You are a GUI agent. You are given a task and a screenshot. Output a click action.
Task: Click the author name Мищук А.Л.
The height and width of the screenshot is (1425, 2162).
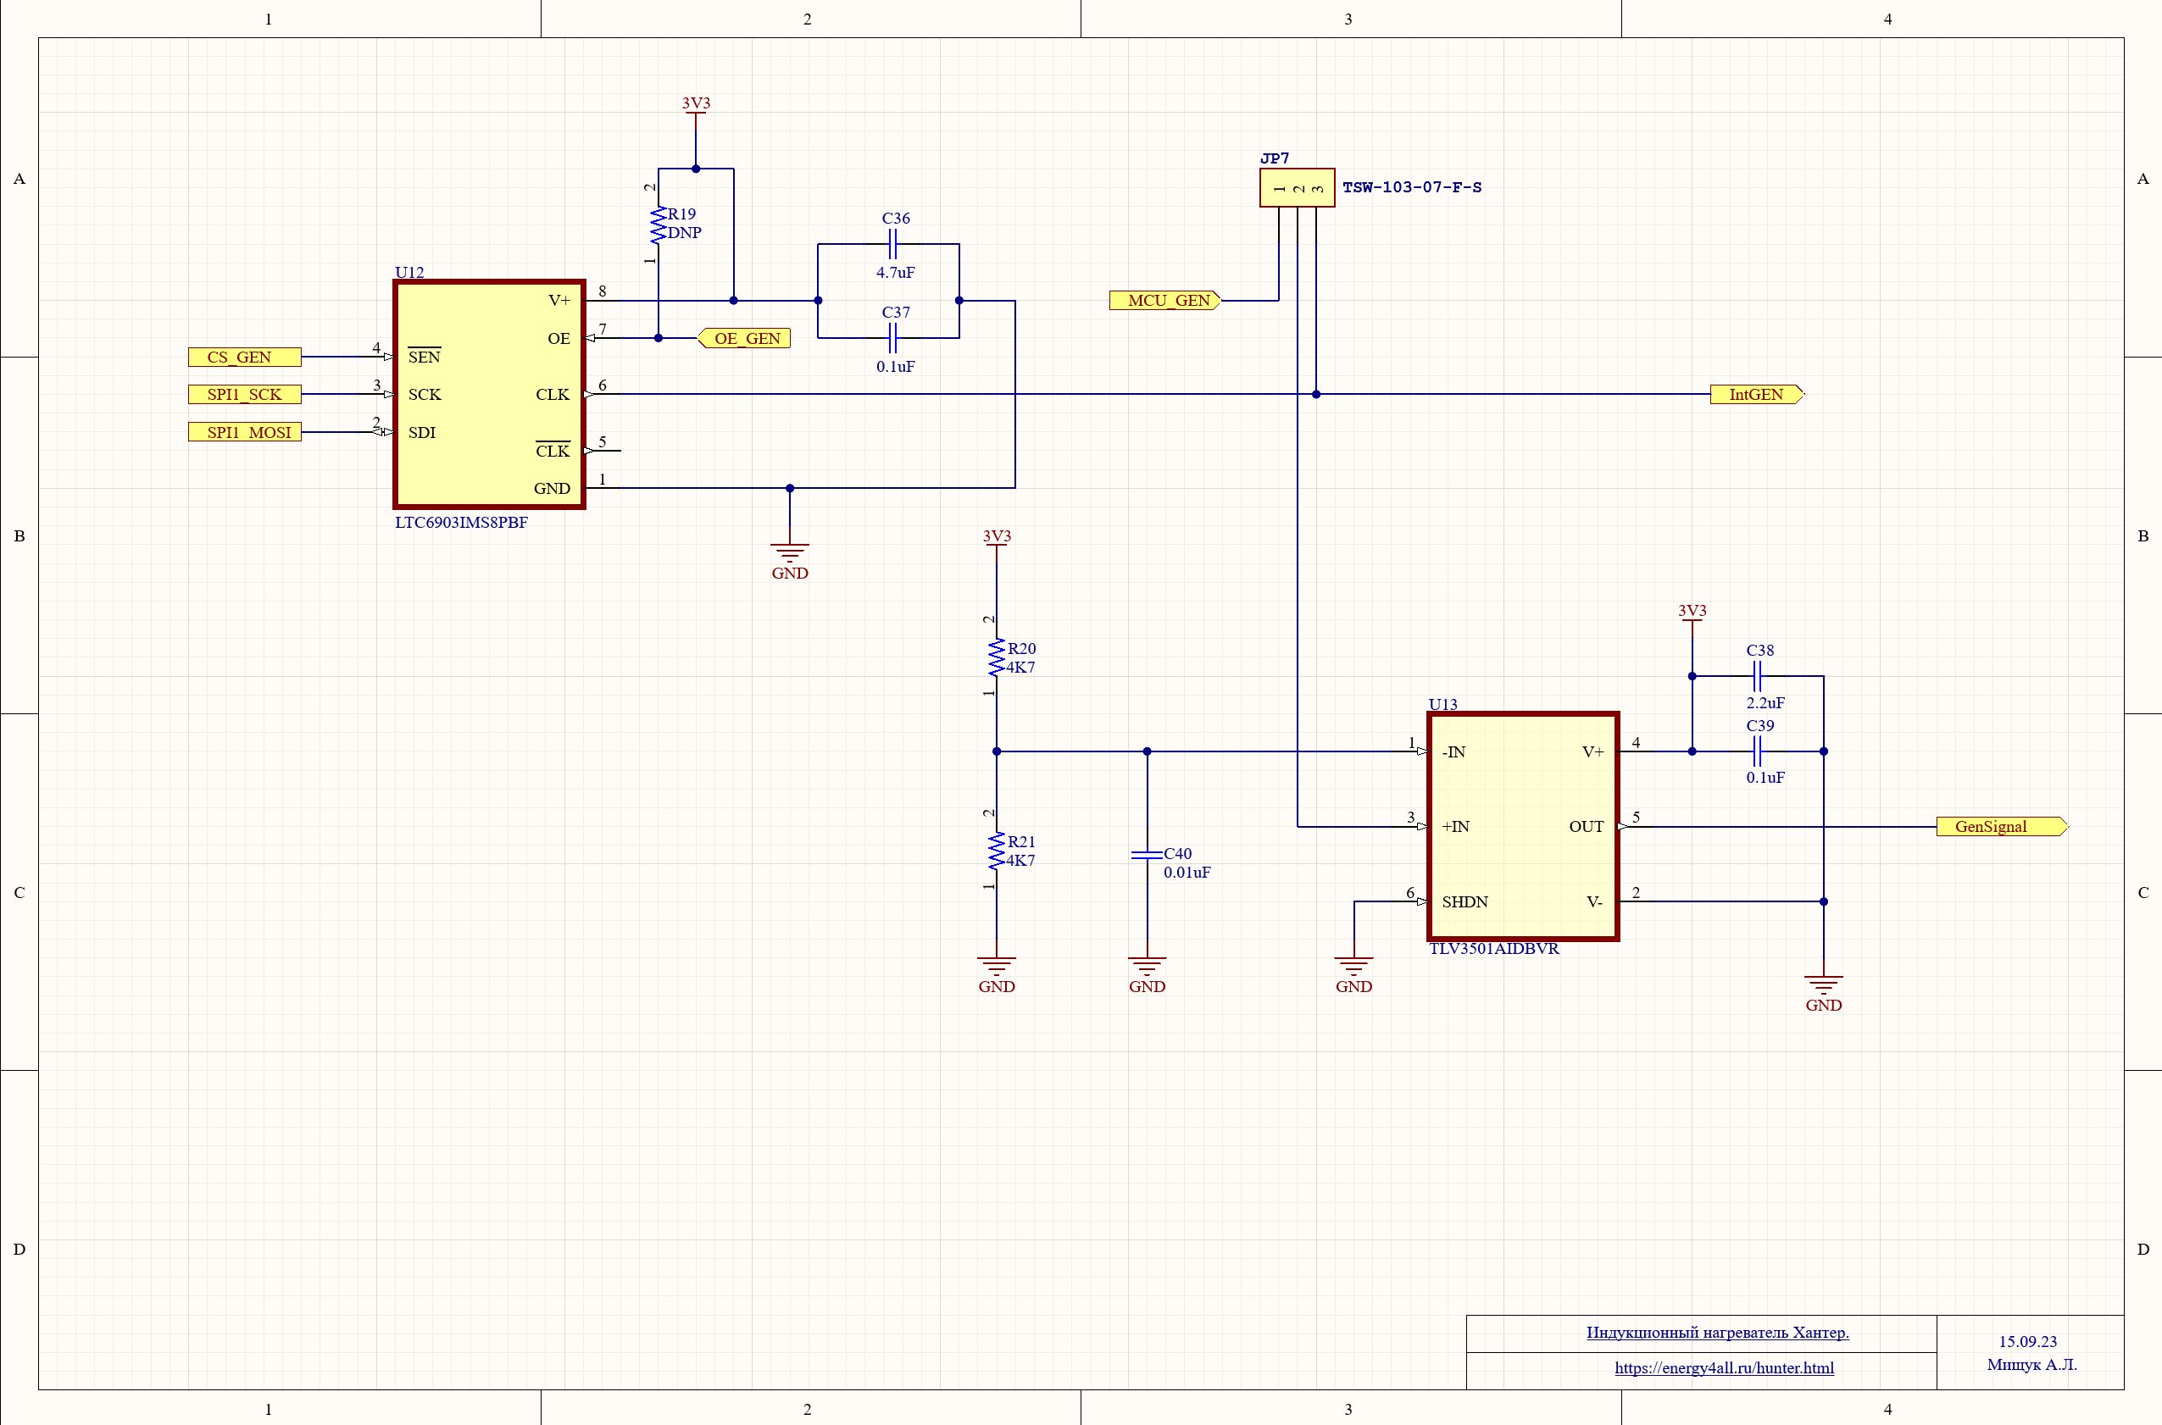click(2032, 1364)
